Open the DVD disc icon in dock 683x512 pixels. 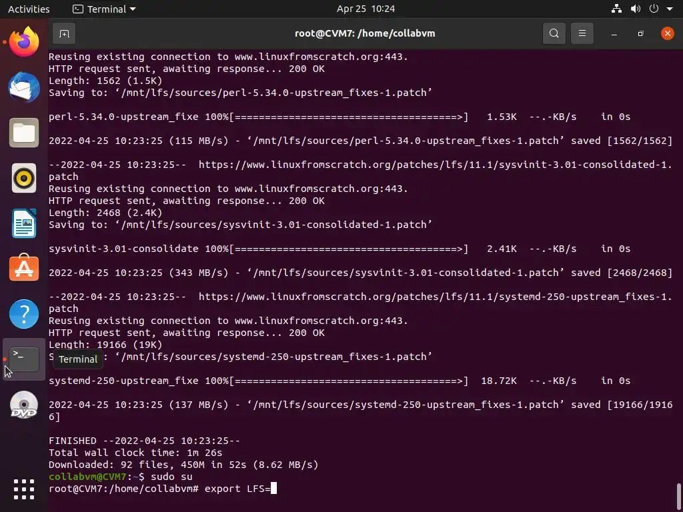pyautogui.click(x=24, y=405)
